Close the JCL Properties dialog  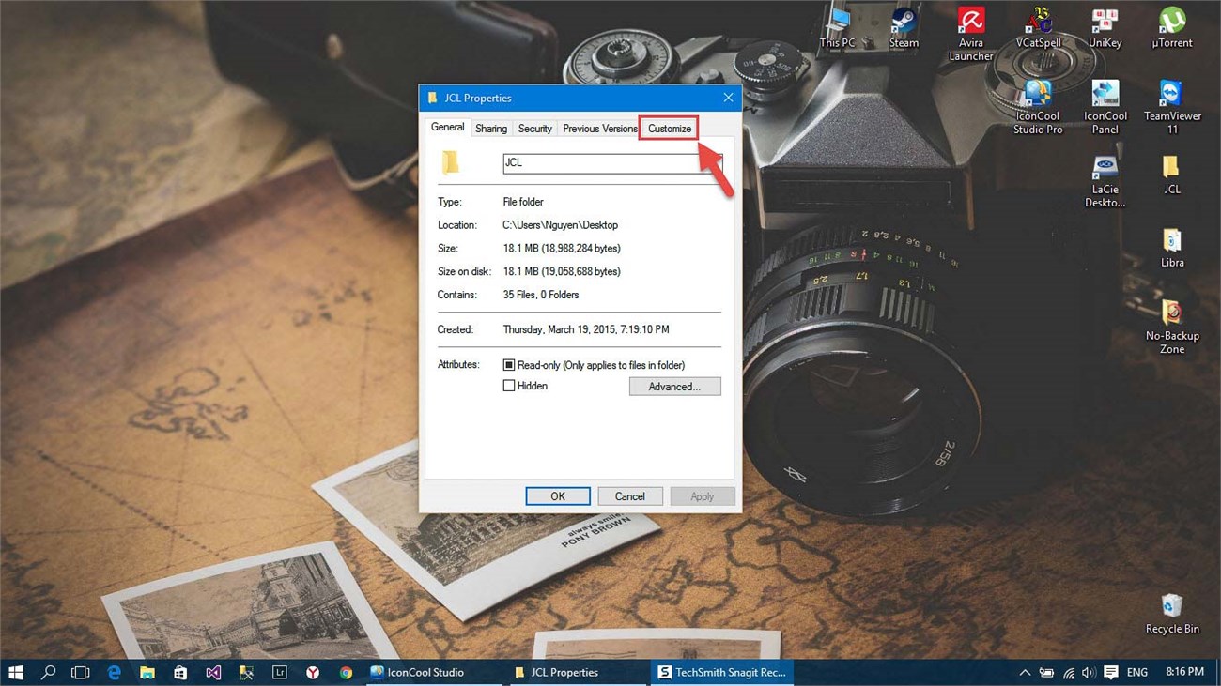coord(728,98)
